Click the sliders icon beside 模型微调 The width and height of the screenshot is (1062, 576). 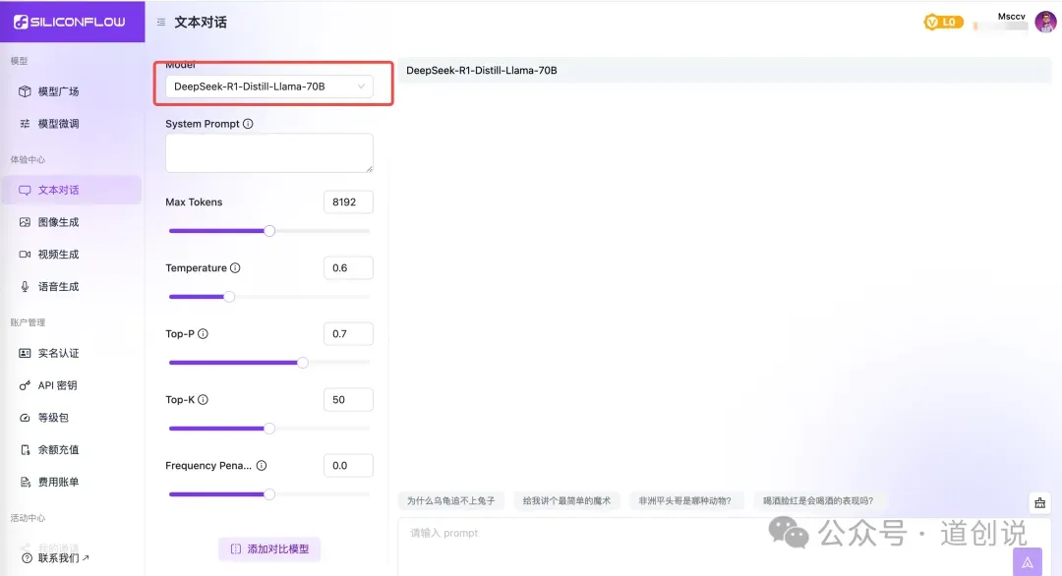point(25,124)
